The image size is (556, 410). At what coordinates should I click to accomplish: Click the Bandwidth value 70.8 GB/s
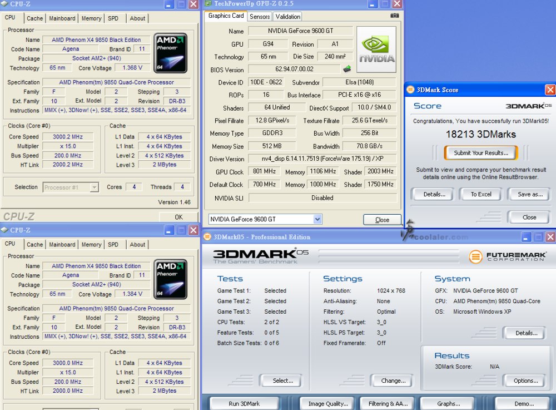tap(370, 146)
